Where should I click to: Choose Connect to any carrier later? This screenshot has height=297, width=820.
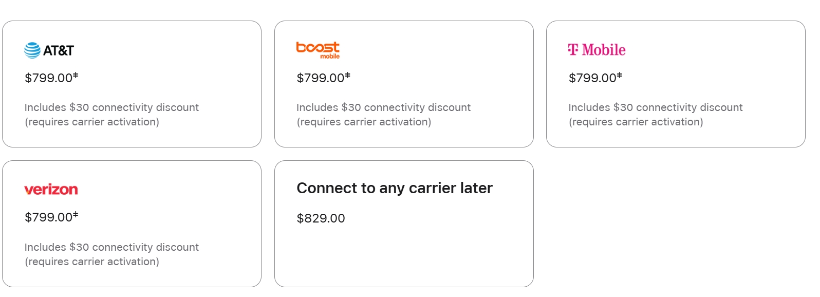[x=404, y=224]
